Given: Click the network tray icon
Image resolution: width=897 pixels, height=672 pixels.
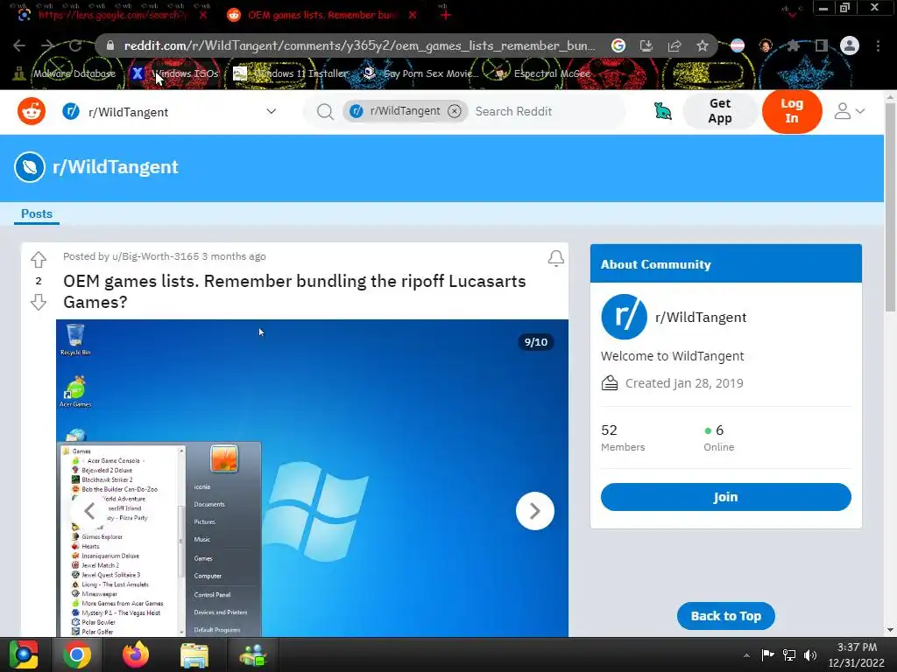Looking at the screenshot, I should click(x=789, y=654).
